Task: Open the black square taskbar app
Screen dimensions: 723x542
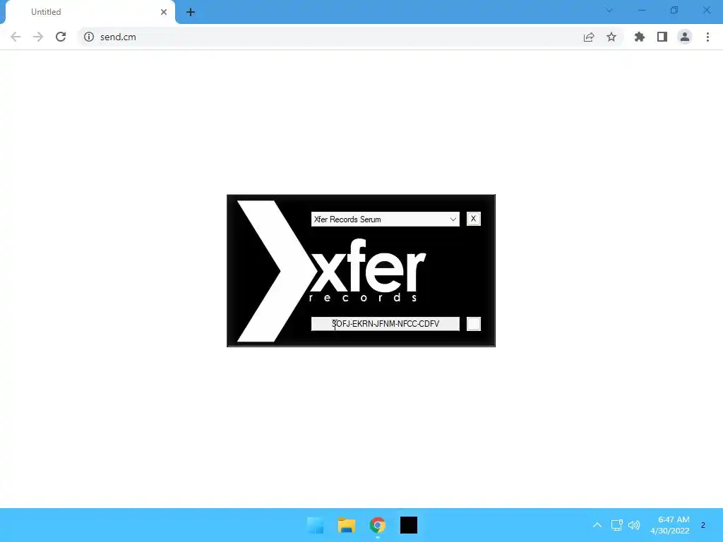Action: 409,525
